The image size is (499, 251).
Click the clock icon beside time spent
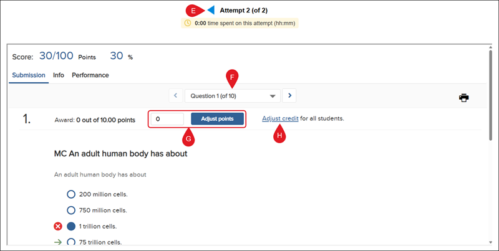(188, 23)
